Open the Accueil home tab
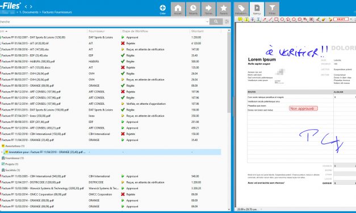 [x=178, y=9]
